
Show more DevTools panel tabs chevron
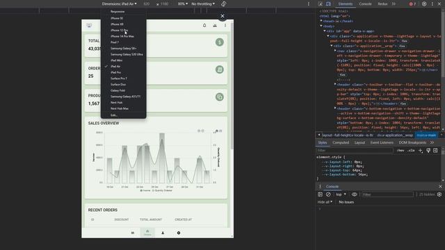tap(394, 4)
